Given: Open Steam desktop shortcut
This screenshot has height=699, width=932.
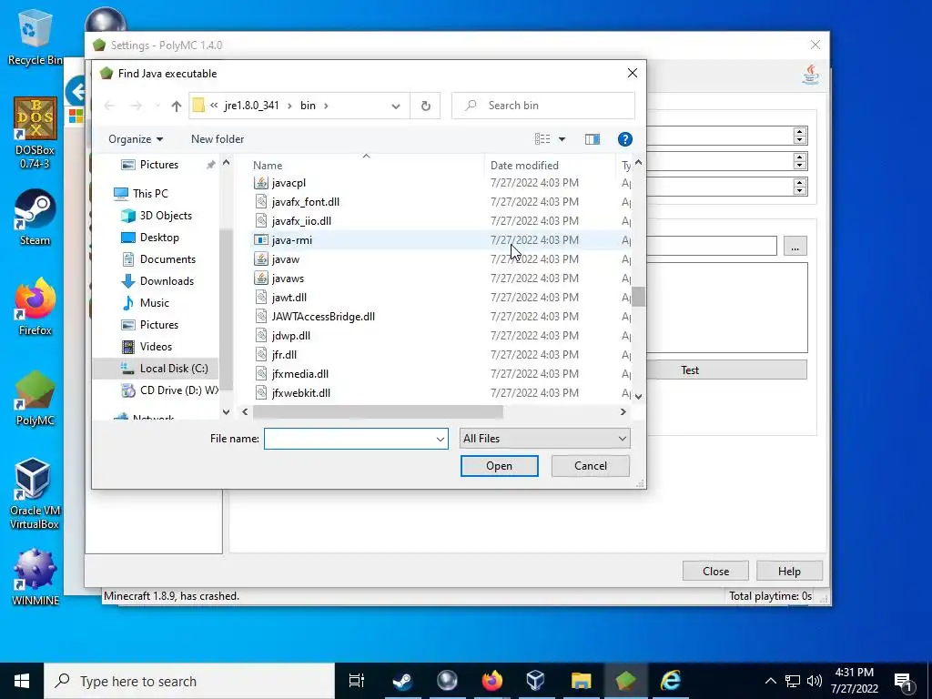Looking at the screenshot, I should pyautogui.click(x=35, y=218).
